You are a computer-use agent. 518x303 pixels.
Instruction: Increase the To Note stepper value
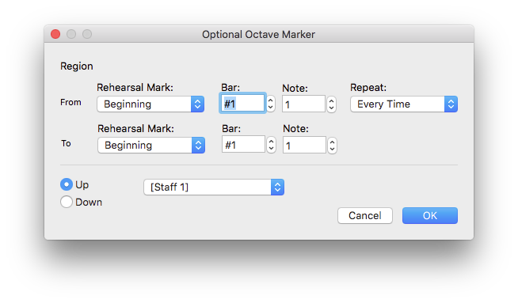[333, 142]
